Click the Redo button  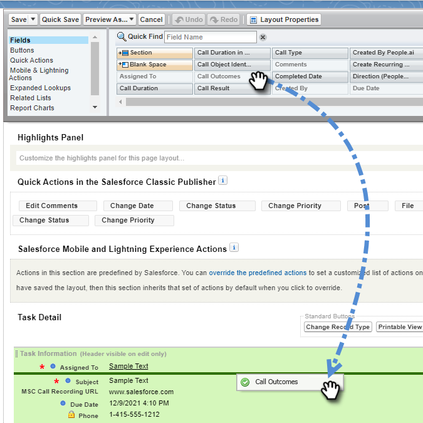click(224, 19)
